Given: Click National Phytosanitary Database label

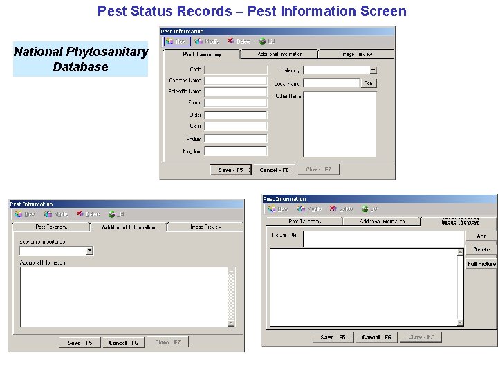Looking at the screenshot, I should click(81, 59).
